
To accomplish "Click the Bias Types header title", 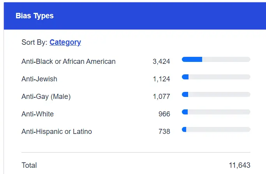I will pyautogui.click(x=35, y=16).
